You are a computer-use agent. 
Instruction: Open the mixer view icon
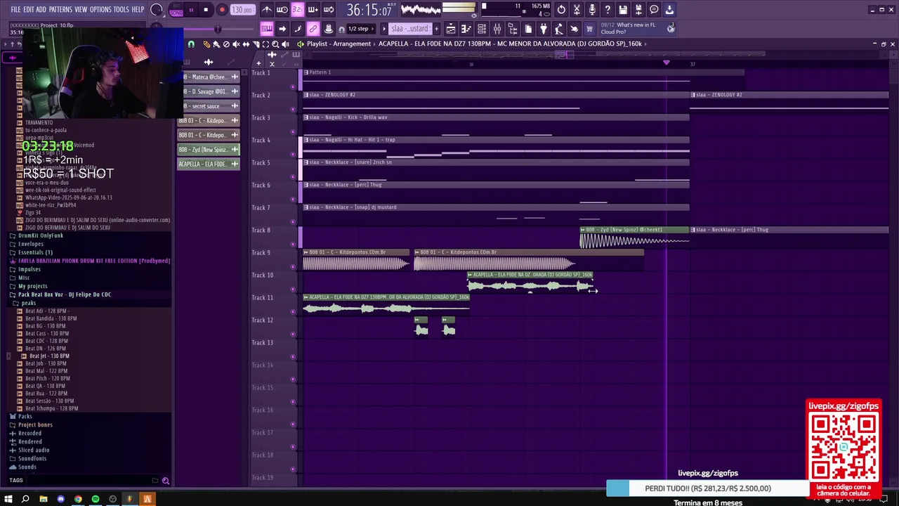click(497, 29)
